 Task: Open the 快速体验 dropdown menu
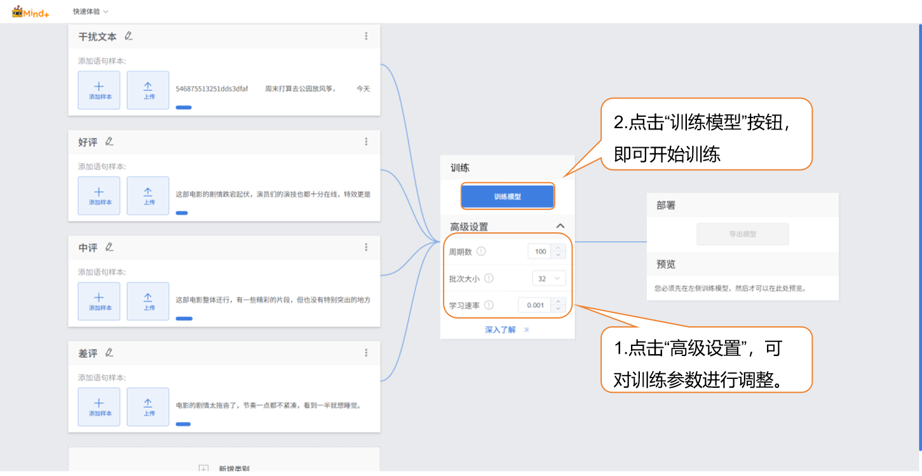(x=90, y=11)
